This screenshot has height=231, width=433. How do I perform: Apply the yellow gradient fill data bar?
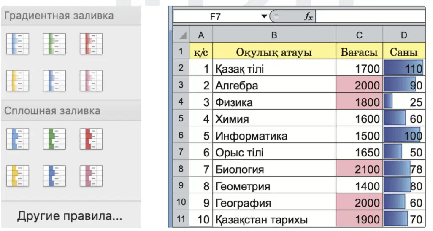point(17,81)
